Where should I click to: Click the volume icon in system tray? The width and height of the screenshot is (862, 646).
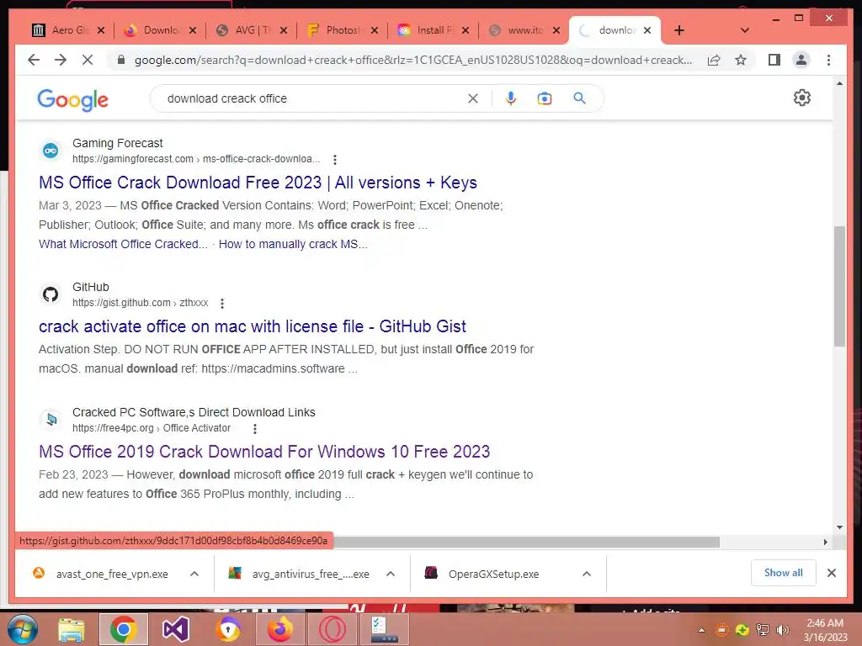(782, 629)
